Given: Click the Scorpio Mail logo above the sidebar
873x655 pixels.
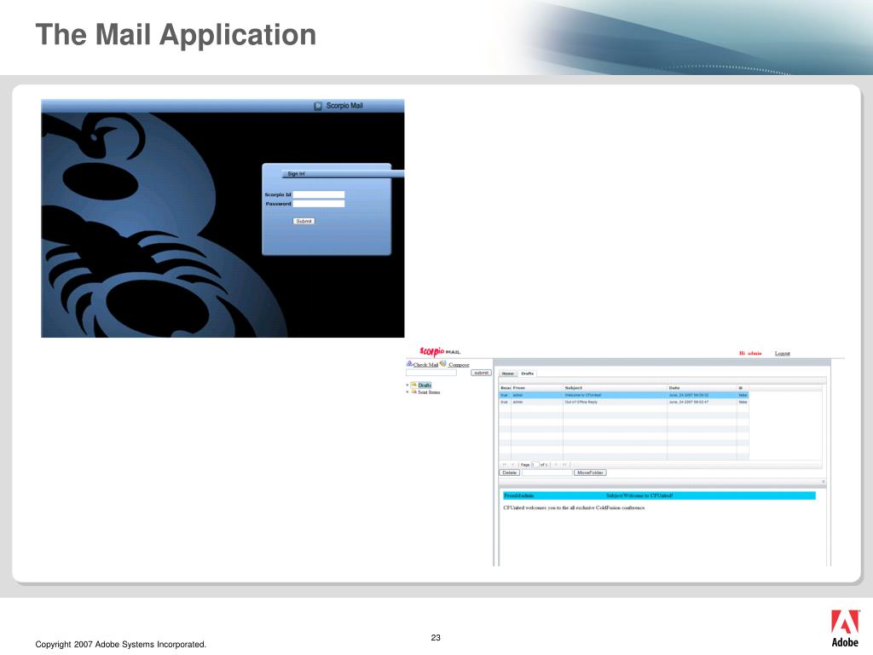Looking at the screenshot, I should [x=440, y=351].
